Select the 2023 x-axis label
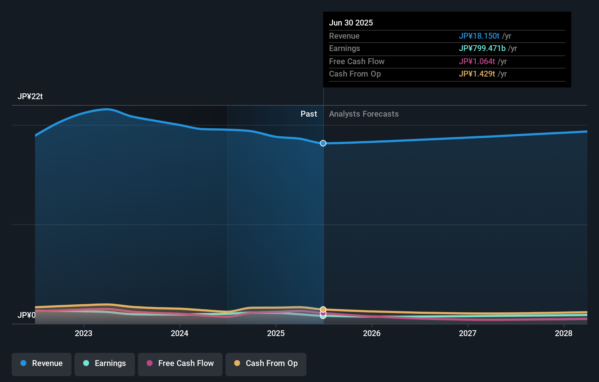The width and height of the screenshot is (599, 382). [x=84, y=333]
